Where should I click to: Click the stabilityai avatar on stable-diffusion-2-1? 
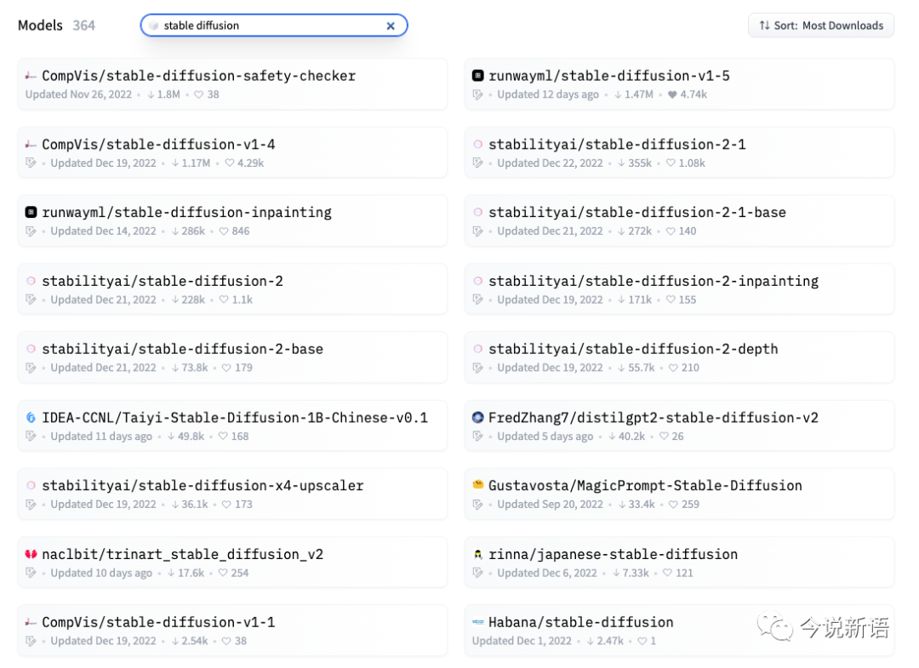pyautogui.click(x=478, y=144)
